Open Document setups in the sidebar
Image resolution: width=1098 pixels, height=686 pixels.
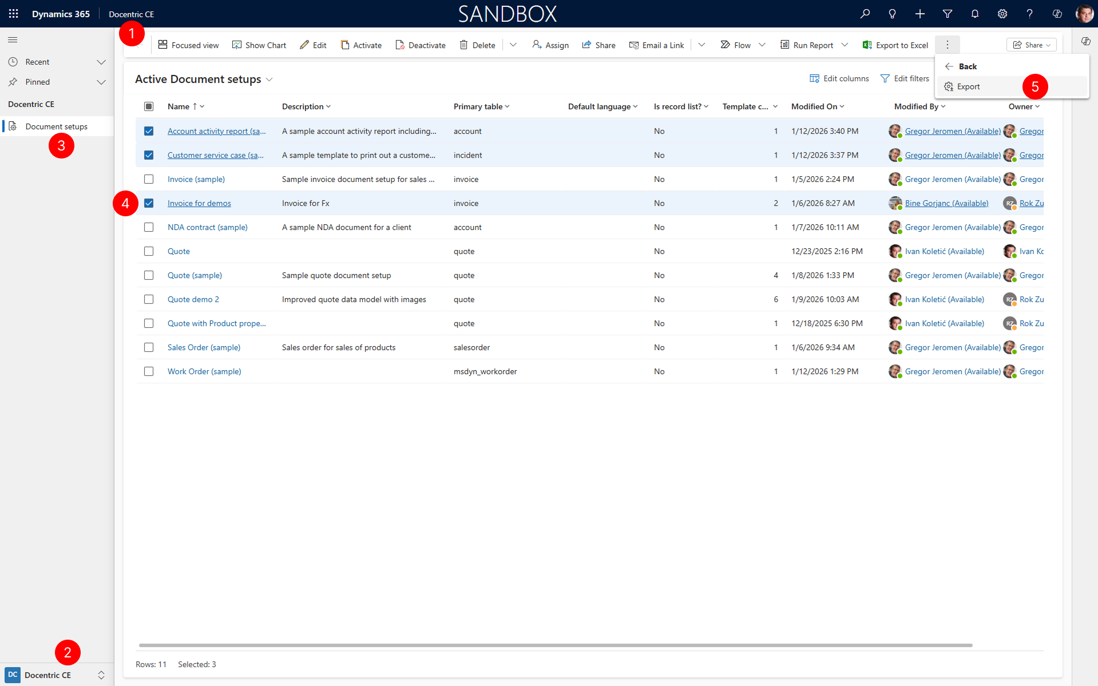(x=57, y=126)
